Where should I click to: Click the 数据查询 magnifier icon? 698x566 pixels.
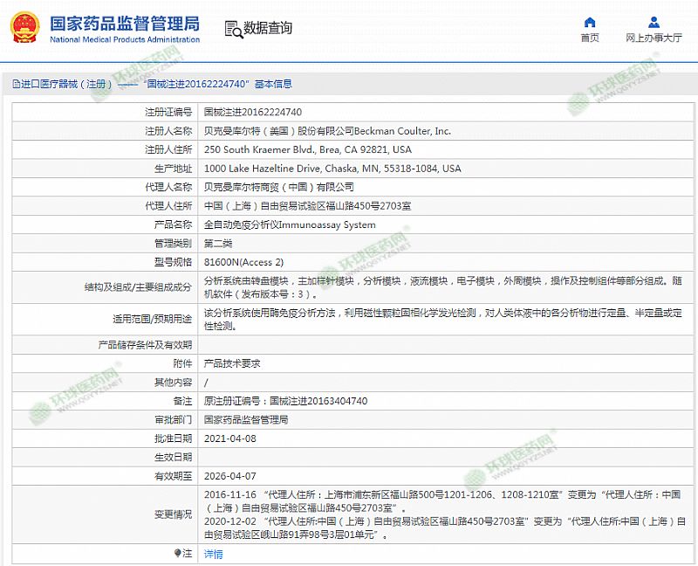point(232,29)
